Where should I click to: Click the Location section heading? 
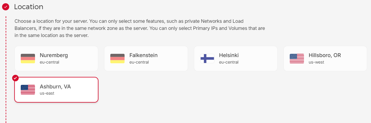click(28, 7)
